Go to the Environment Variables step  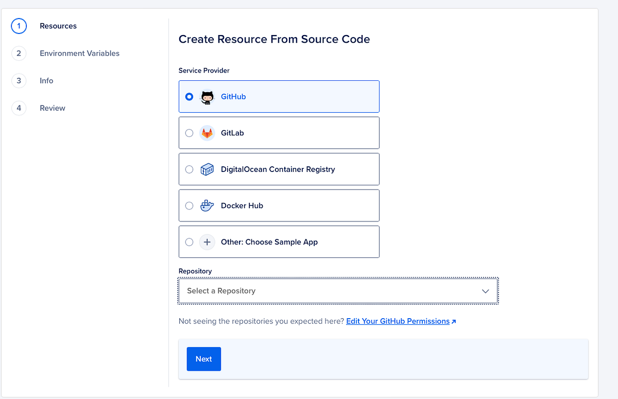tap(79, 53)
